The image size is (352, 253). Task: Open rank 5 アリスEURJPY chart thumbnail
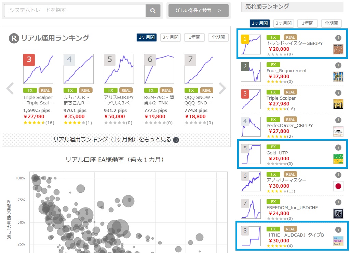click(x=119, y=69)
